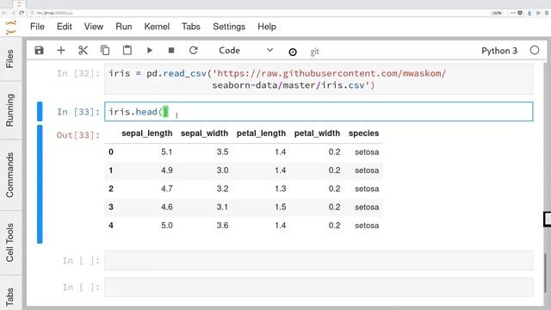Open the View menu
551x310 pixels.
pyautogui.click(x=94, y=27)
